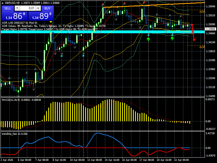
Task: Click the upper orange ADR label on right edge
Action: 202,12
